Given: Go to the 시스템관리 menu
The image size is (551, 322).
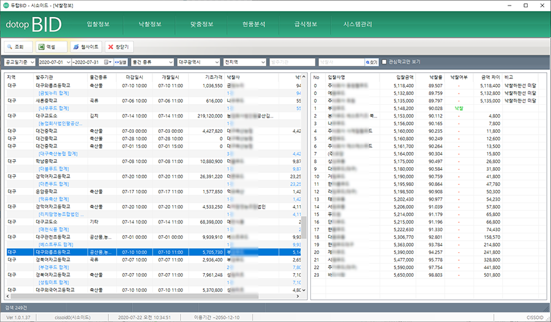Looking at the screenshot, I should pos(358,24).
